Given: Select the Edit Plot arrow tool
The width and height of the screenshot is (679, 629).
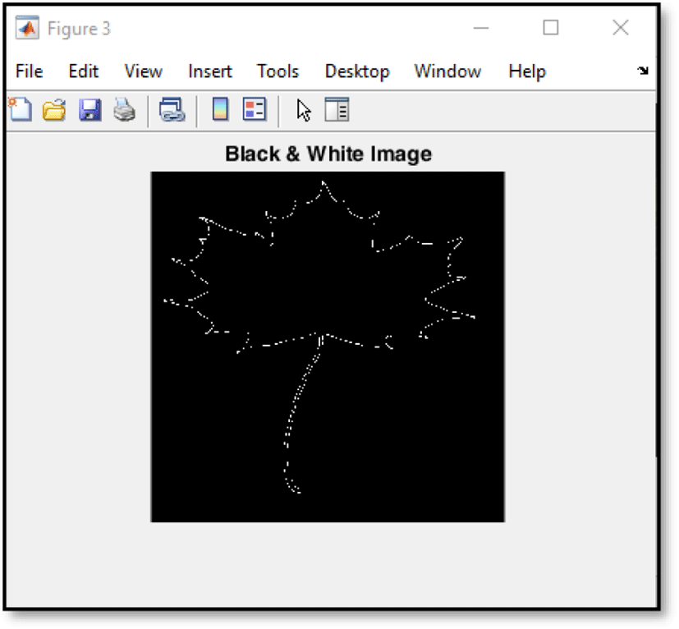Looking at the screenshot, I should point(304,111).
